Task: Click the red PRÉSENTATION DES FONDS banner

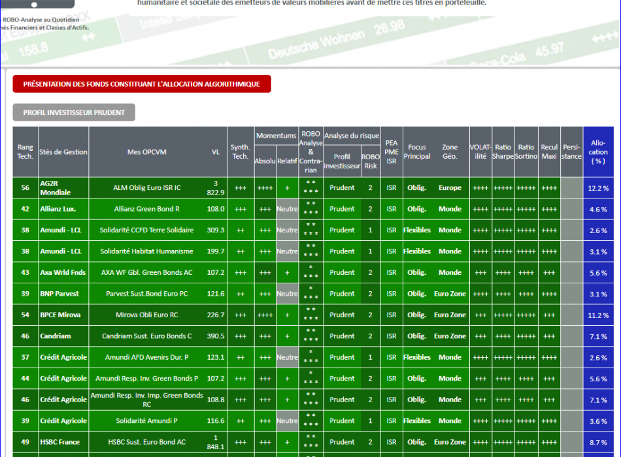Action: pyautogui.click(x=142, y=84)
